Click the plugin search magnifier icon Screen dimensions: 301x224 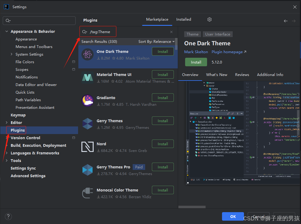84,32
